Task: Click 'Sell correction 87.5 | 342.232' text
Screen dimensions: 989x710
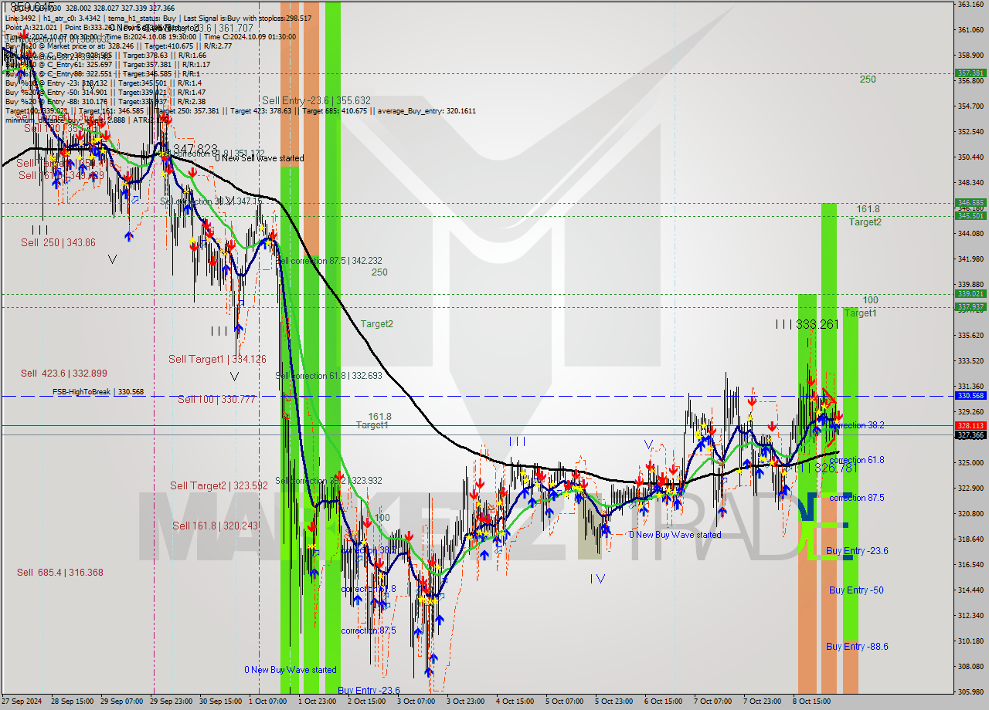Action: click(328, 261)
